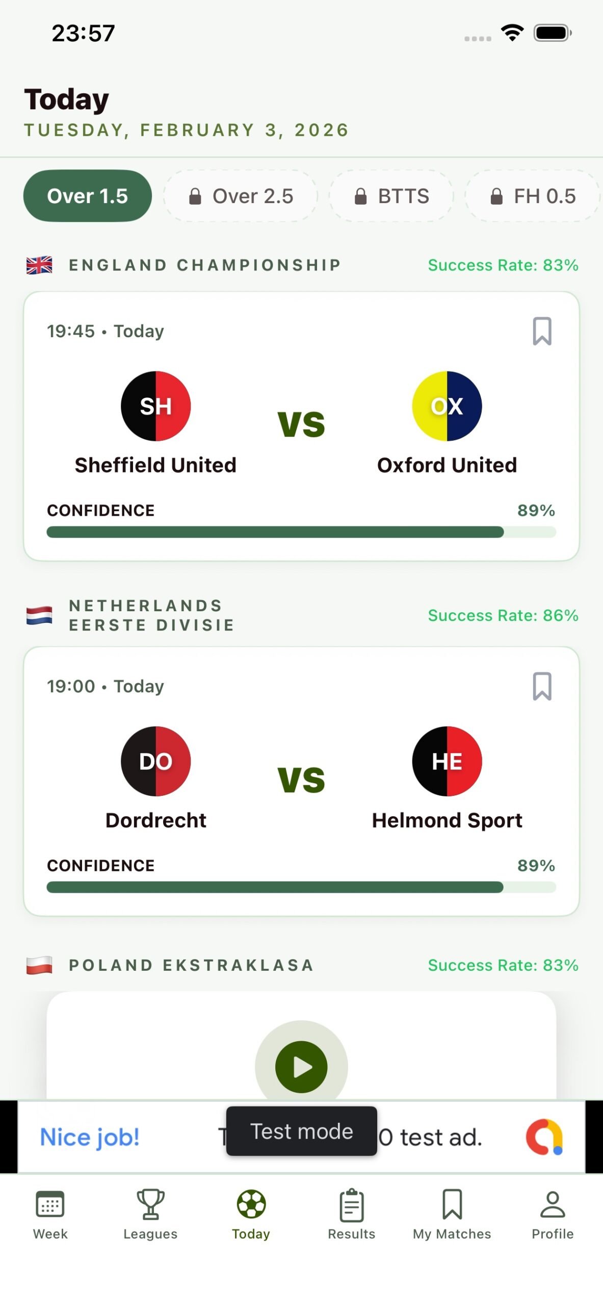Bookmark the Dordrecht vs Helmond Sport match
603x1306 pixels.
pyautogui.click(x=542, y=686)
